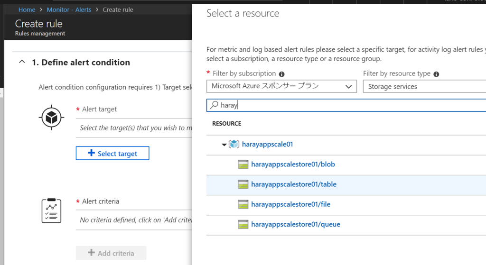The height and width of the screenshot is (265, 486).
Task: Click the harayappscale01 resource group cube icon
Action: (x=234, y=144)
